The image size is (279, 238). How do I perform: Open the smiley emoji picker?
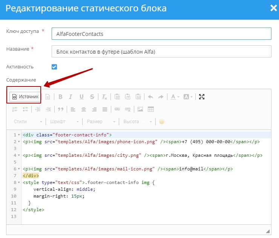point(162,122)
